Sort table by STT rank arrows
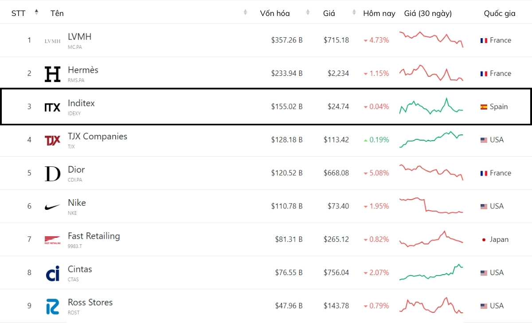Image resolution: width=532 pixels, height=323 pixels. [36, 12]
